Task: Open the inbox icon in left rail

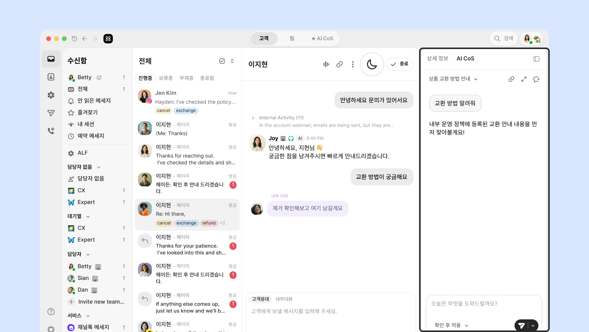Action: 51,59
